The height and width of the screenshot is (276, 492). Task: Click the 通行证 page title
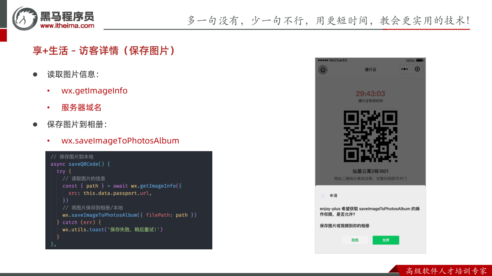pos(370,69)
